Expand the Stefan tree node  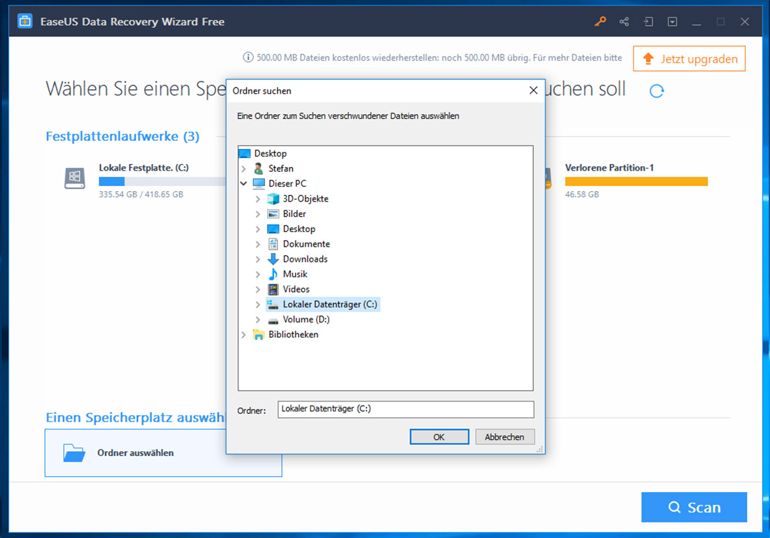coord(244,169)
